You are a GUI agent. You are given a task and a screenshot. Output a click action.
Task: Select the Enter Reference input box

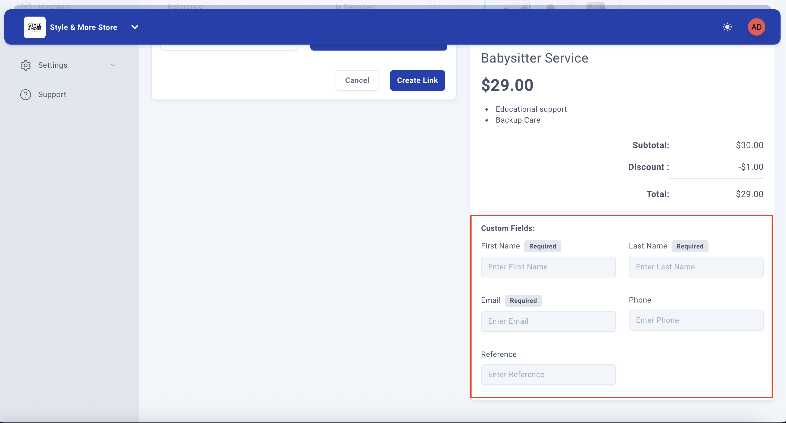548,374
